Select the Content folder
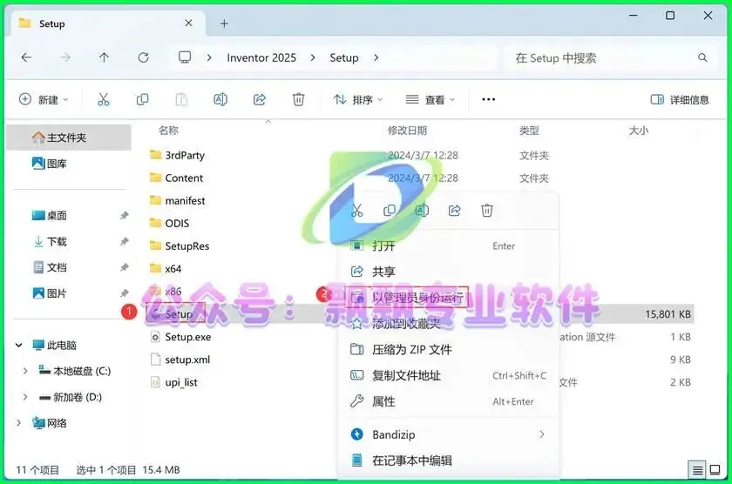The width and height of the screenshot is (732, 484). point(176,178)
